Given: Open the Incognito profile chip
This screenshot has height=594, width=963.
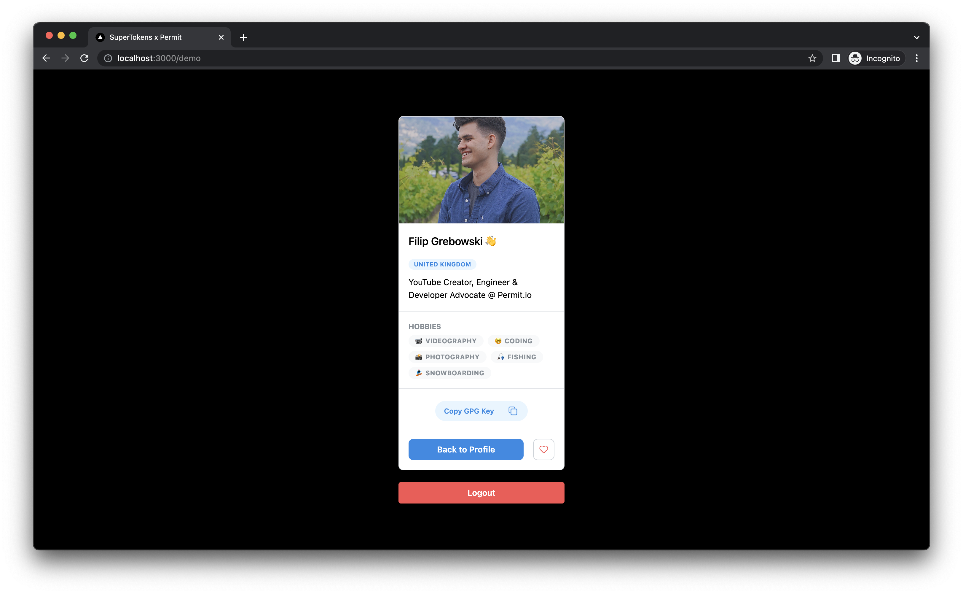Looking at the screenshot, I should (x=876, y=58).
